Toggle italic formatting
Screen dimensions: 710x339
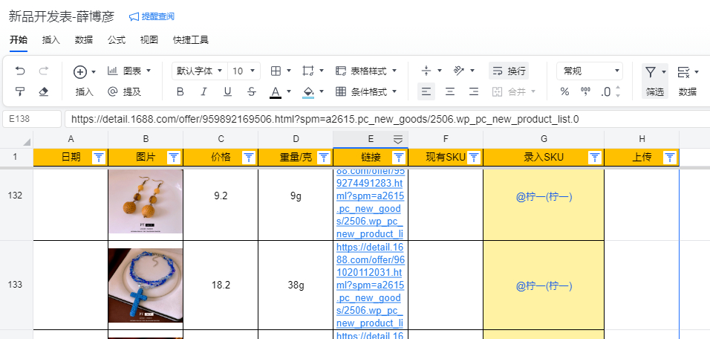203,91
